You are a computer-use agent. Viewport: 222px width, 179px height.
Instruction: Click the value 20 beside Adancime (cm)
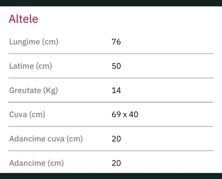tap(116, 163)
